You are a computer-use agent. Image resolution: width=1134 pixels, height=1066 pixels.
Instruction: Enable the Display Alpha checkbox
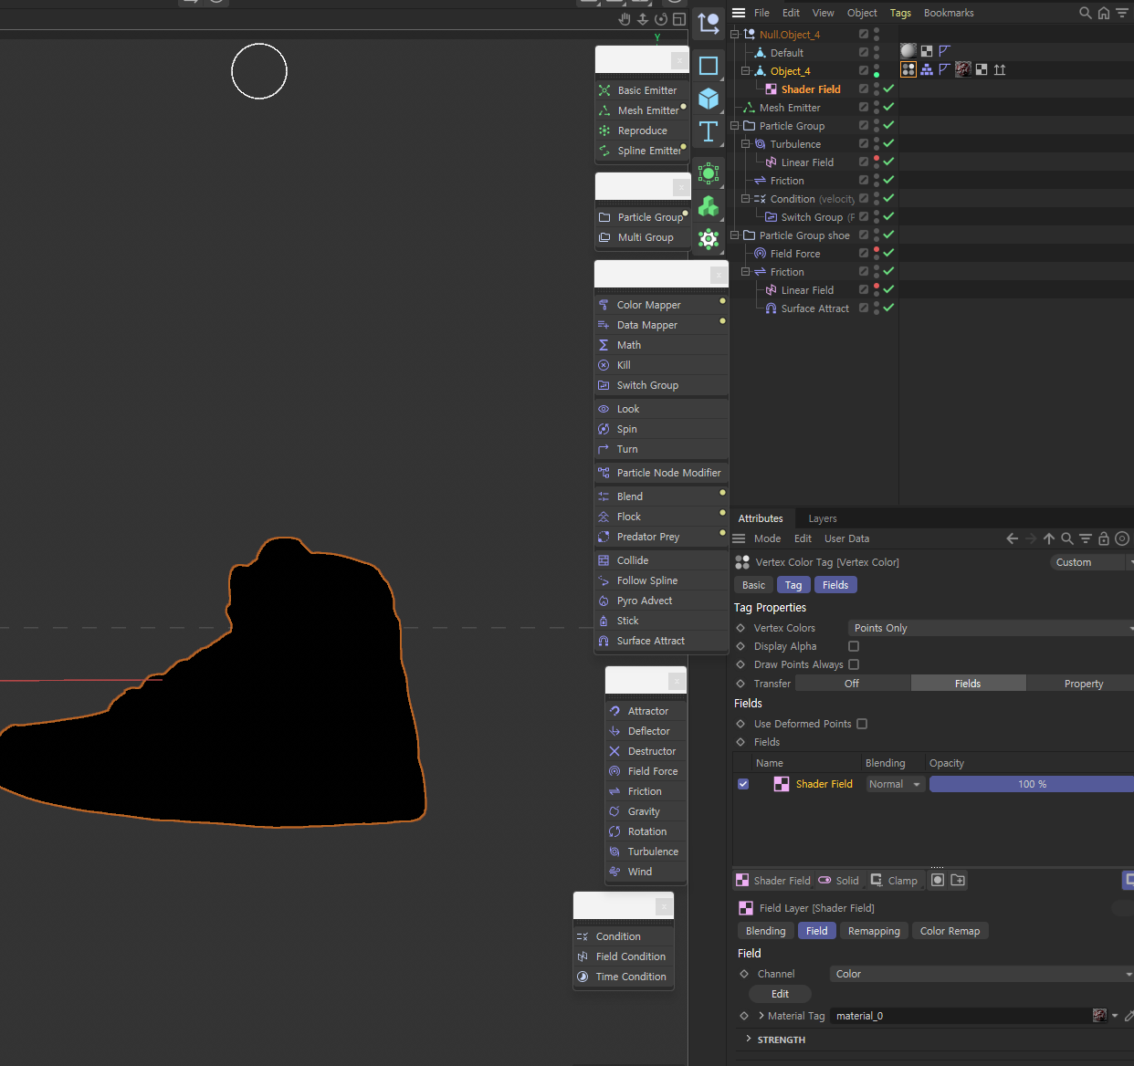854,646
